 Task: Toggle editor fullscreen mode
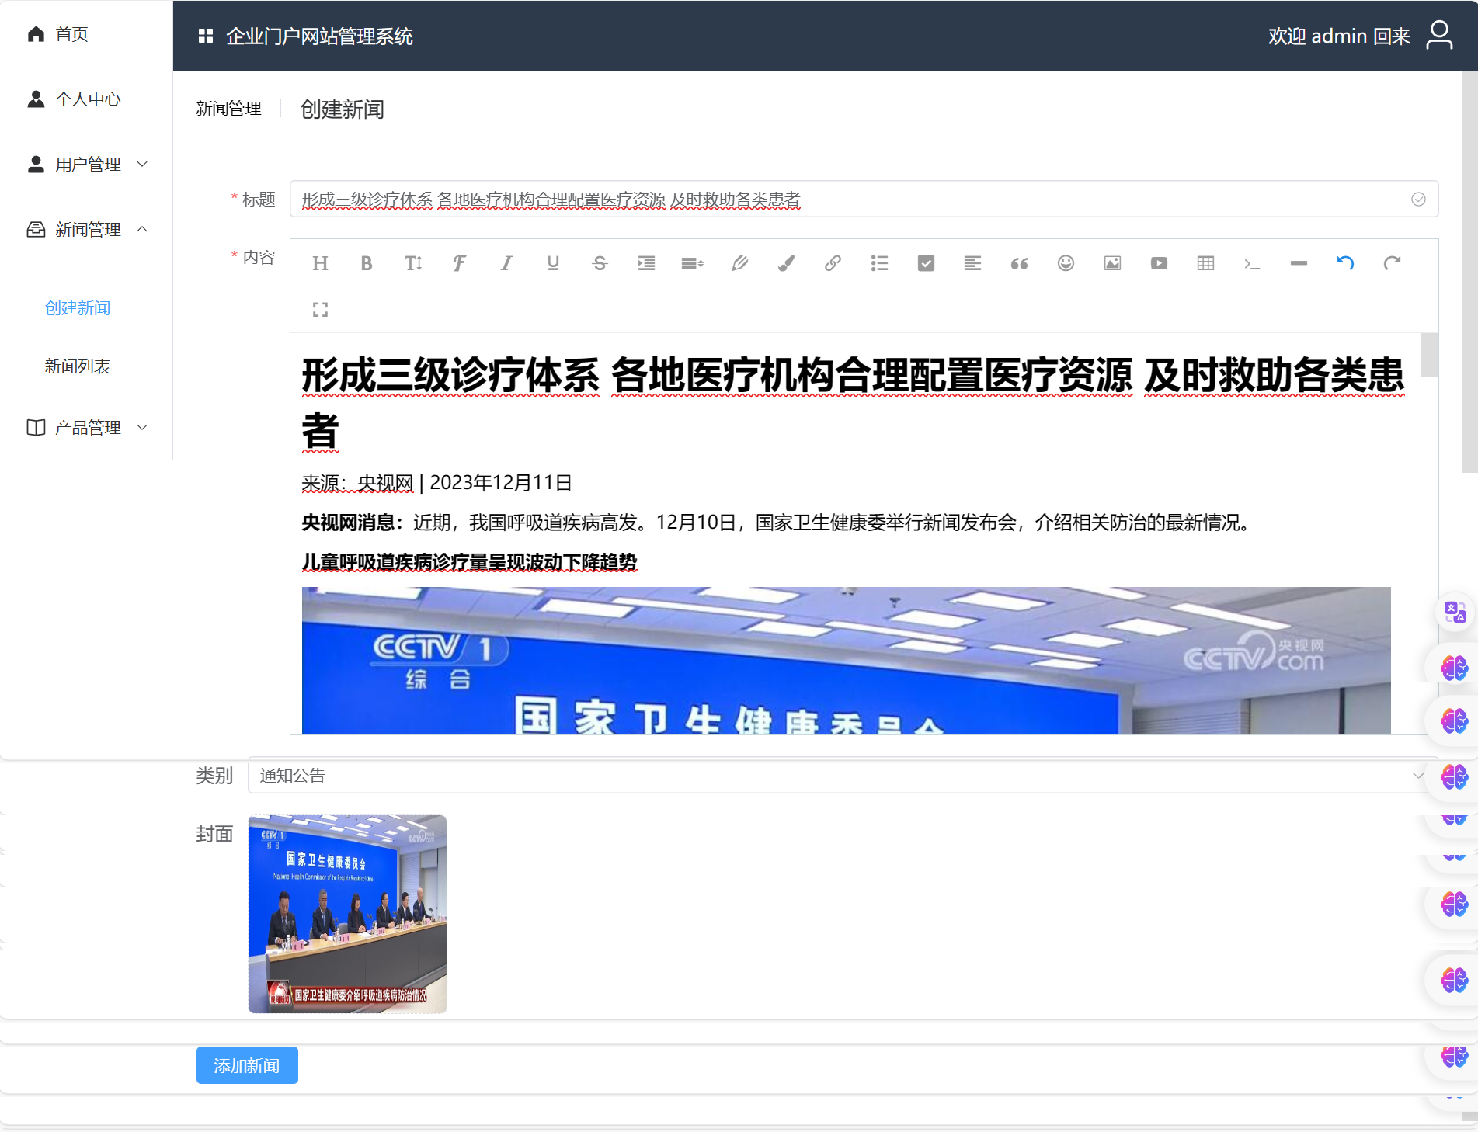click(320, 310)
